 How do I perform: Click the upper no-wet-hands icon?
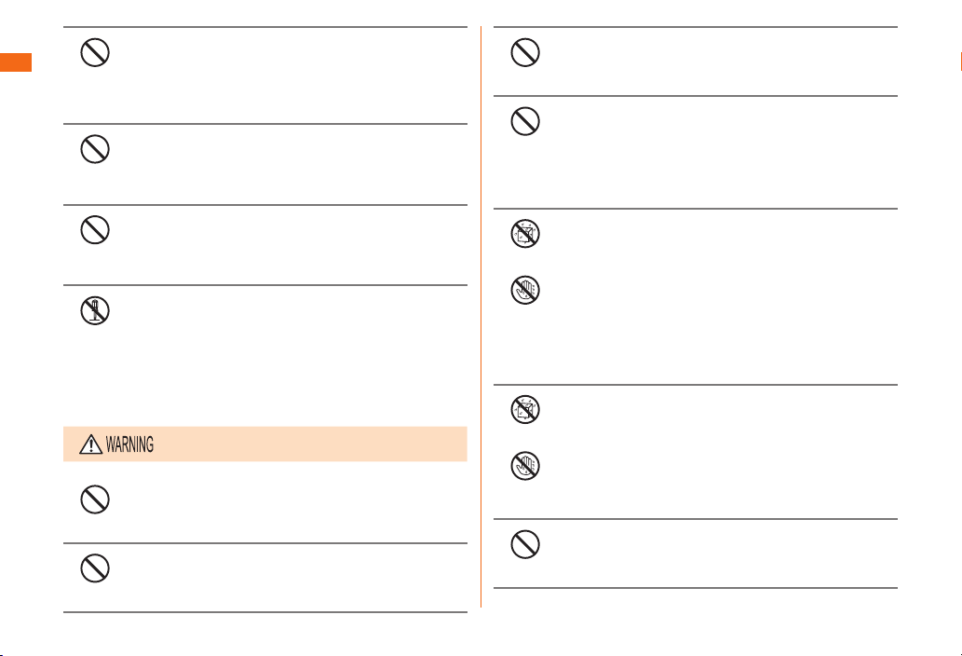pos(524,291)
